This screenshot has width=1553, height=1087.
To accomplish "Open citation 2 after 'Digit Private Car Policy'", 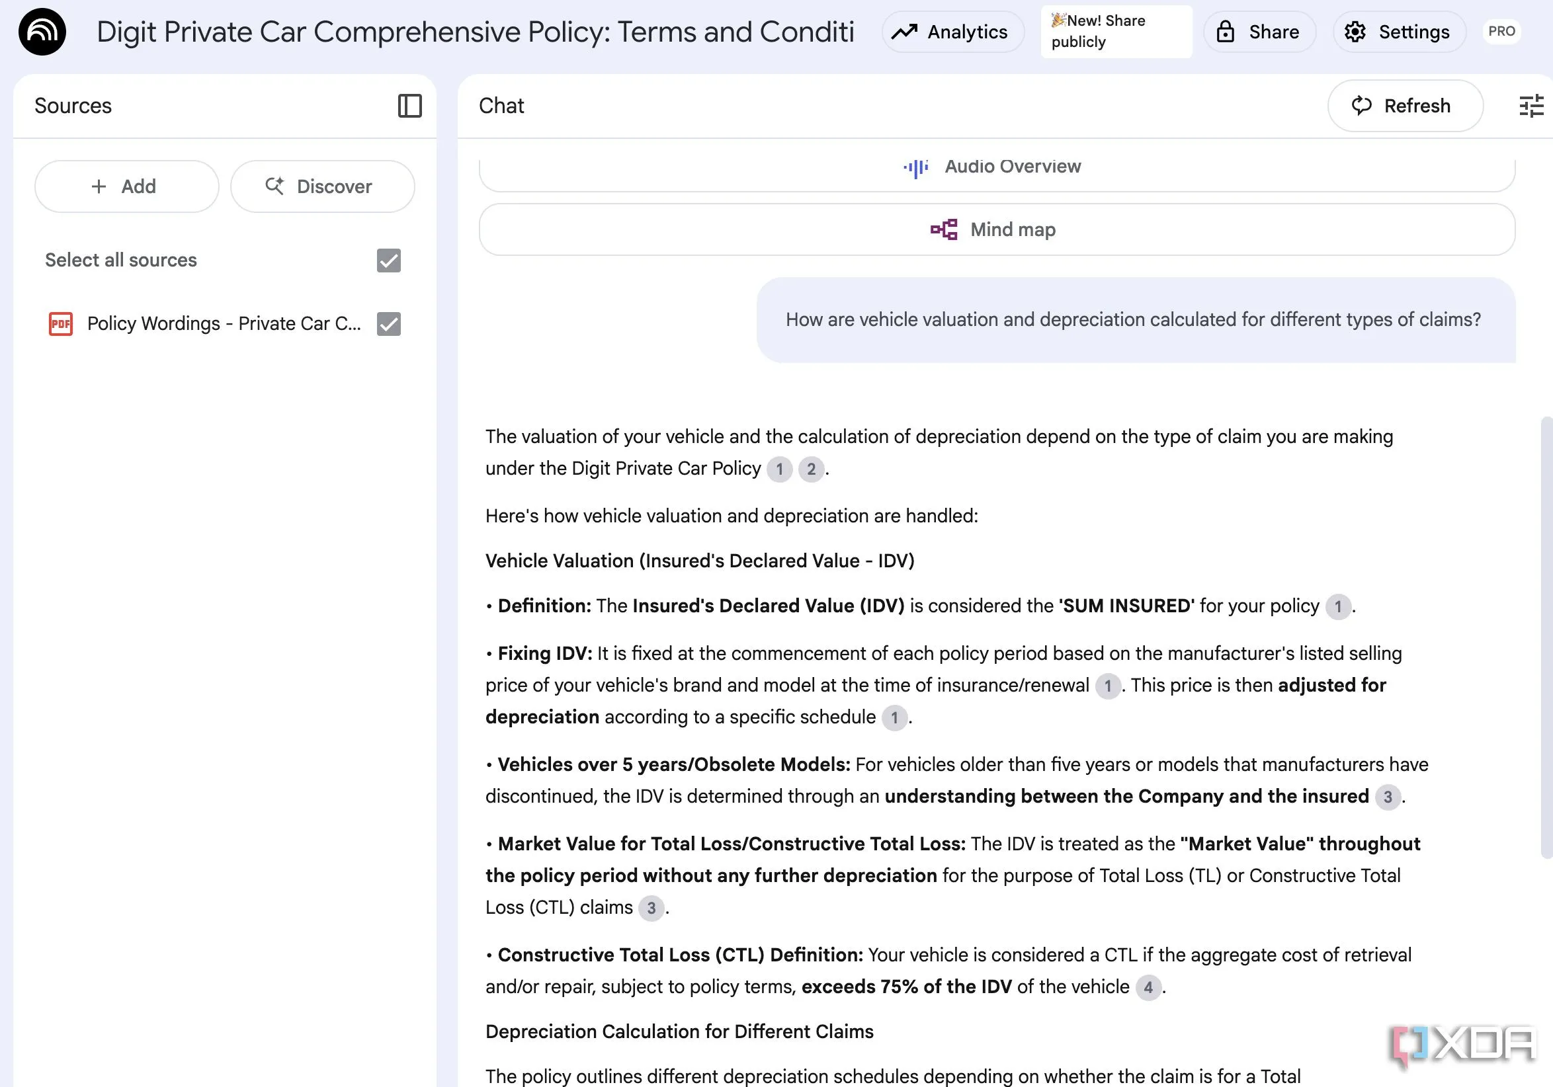I will click(x=811, y=469).
